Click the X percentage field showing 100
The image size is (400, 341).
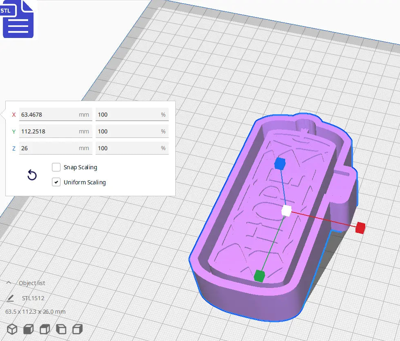[x=132, y=115]
